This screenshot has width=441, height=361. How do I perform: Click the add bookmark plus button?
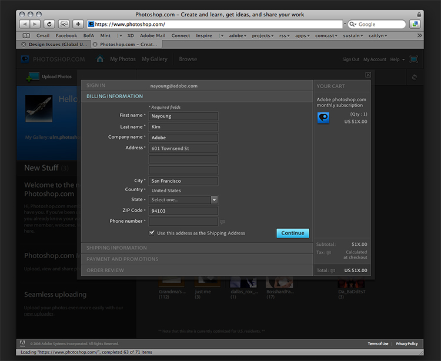[78, 24]
